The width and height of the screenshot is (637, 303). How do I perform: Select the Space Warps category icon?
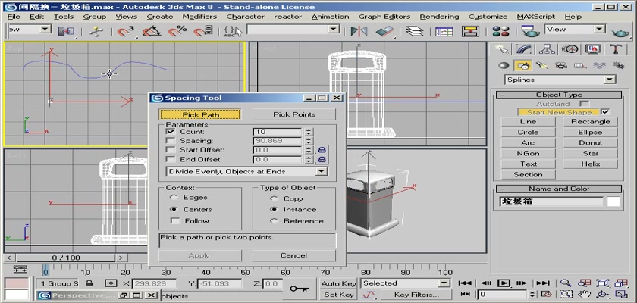(599, 65)
